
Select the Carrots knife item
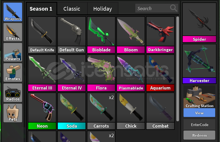(x=101, y=111)
